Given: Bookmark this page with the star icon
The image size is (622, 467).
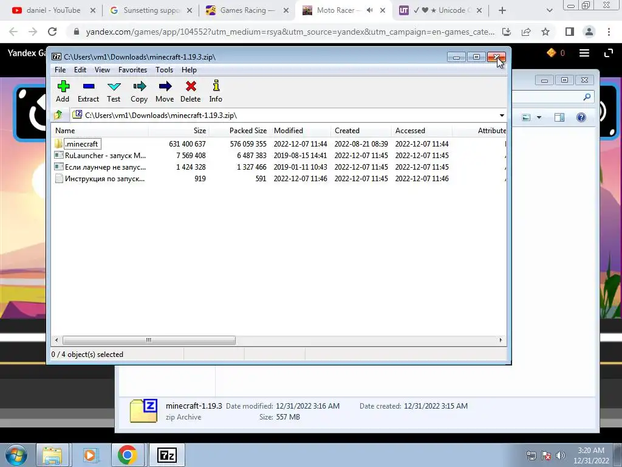Looking at the screenshot, I should (x=545, y=32).
